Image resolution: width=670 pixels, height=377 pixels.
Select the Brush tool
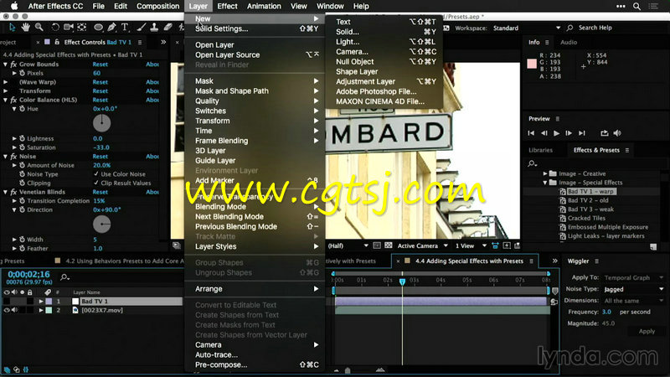(x=141, y=28)
